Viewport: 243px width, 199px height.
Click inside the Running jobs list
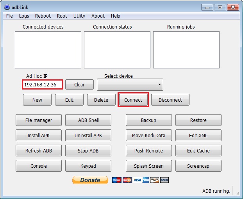tap(186, 50)
